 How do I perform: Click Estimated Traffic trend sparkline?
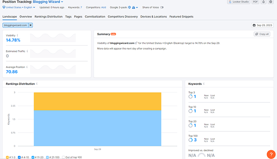pyautogui.click(x=53, y=54)
